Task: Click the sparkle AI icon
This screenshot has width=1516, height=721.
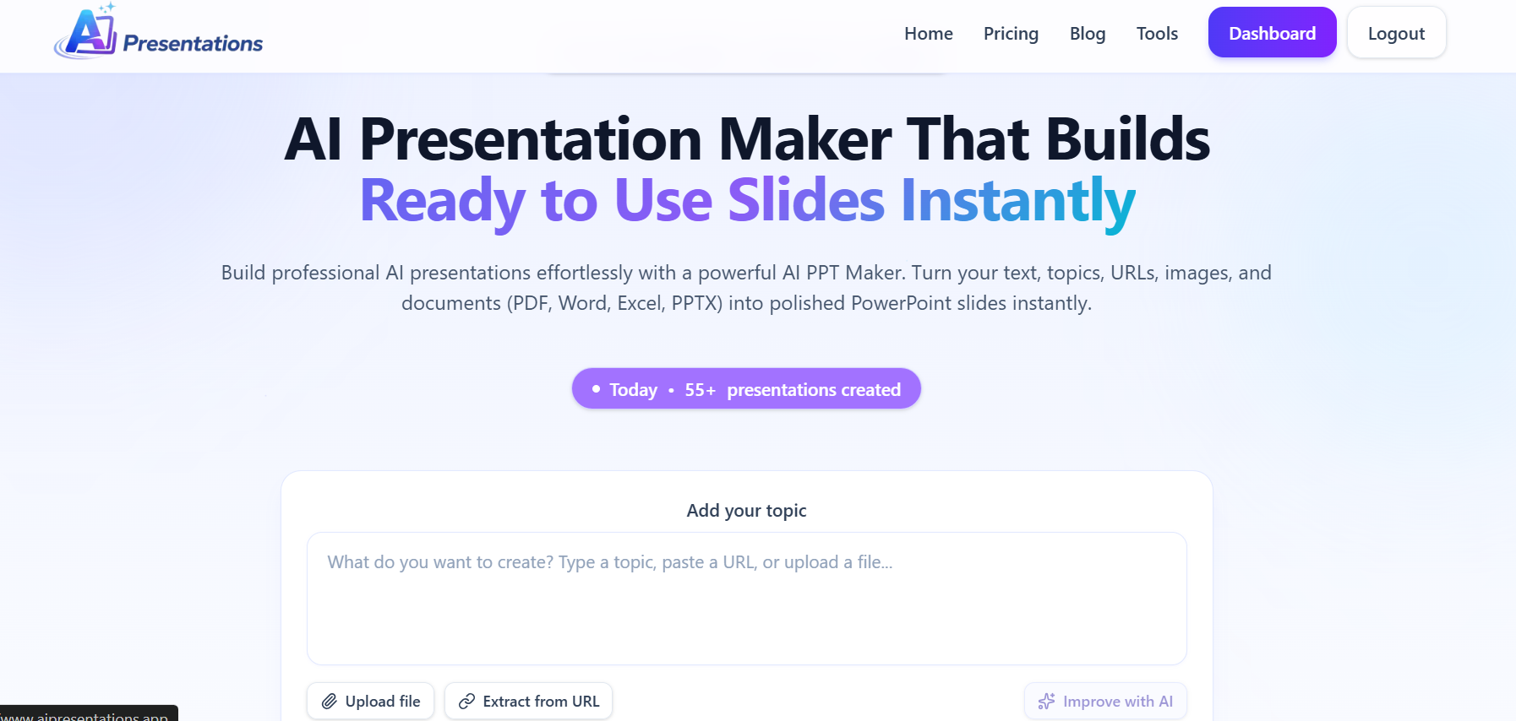Action: [1046, 702]
